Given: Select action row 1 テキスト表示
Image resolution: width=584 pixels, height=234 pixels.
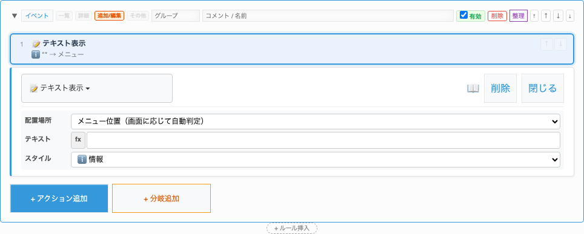Looking at the screenshot, I should point(292,49).
